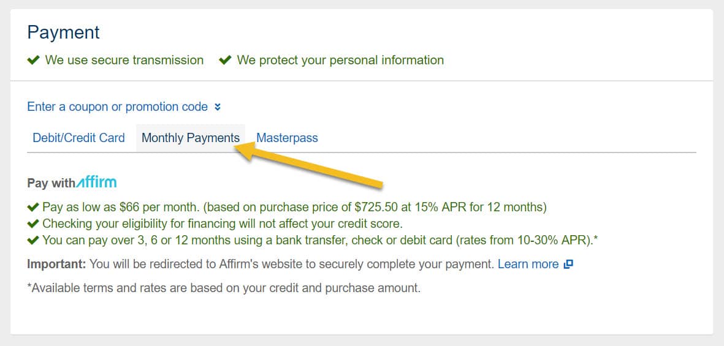Viewport: 724px width, 346px height.
Task: Choose the Masterpass tab
Action: click(287, 138)
